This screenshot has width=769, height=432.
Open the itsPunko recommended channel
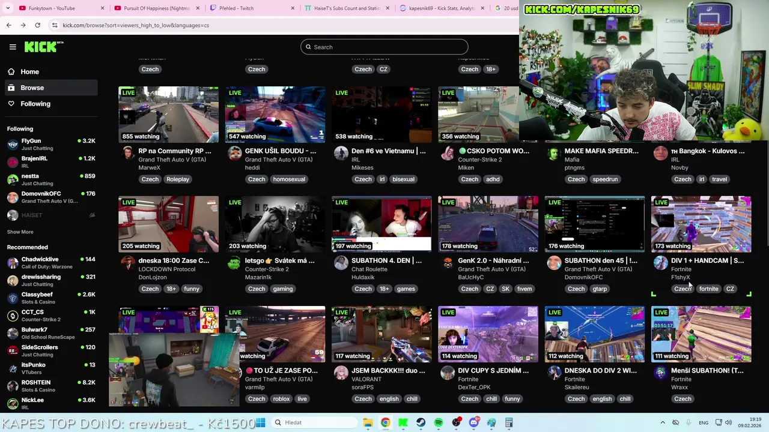[51, 368]
